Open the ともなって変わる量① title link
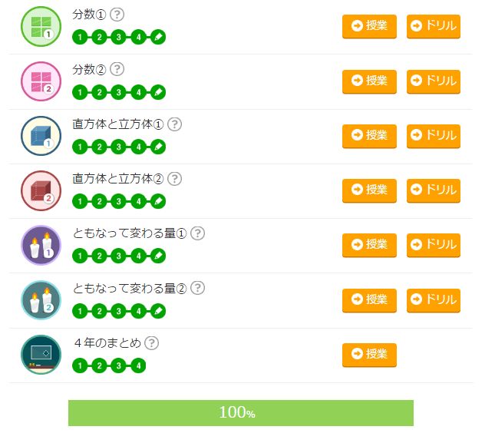495x443 pixels. [x=130, y=233]
